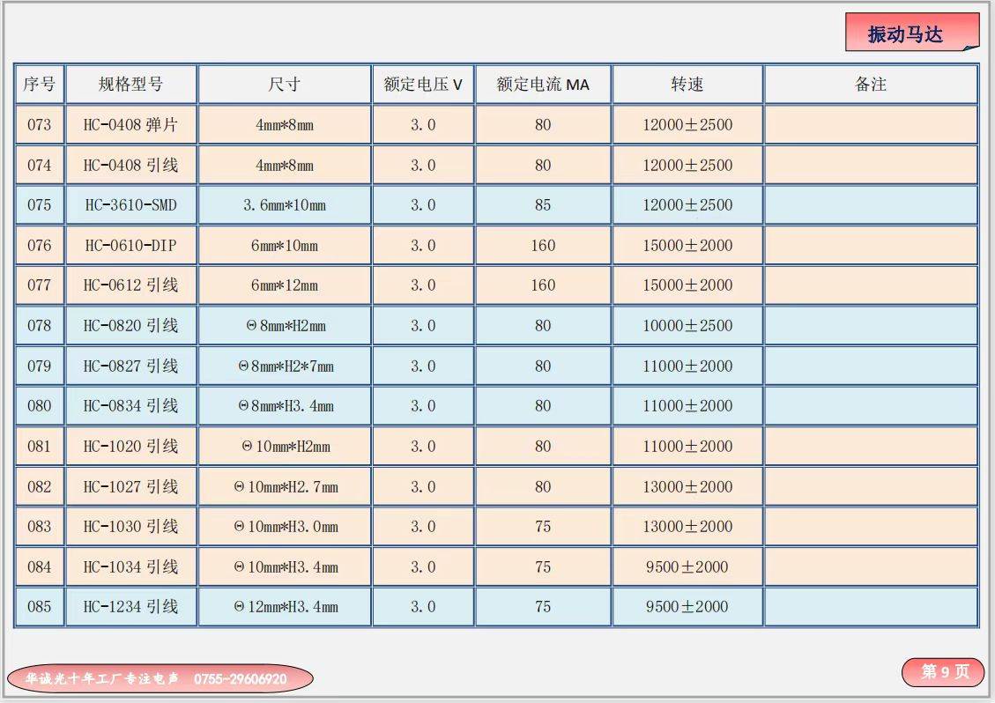Select the HC-1234 引线 model cell
Image resolution: width=995 pixels, height=703 pixels.
[x=130, y=607]
